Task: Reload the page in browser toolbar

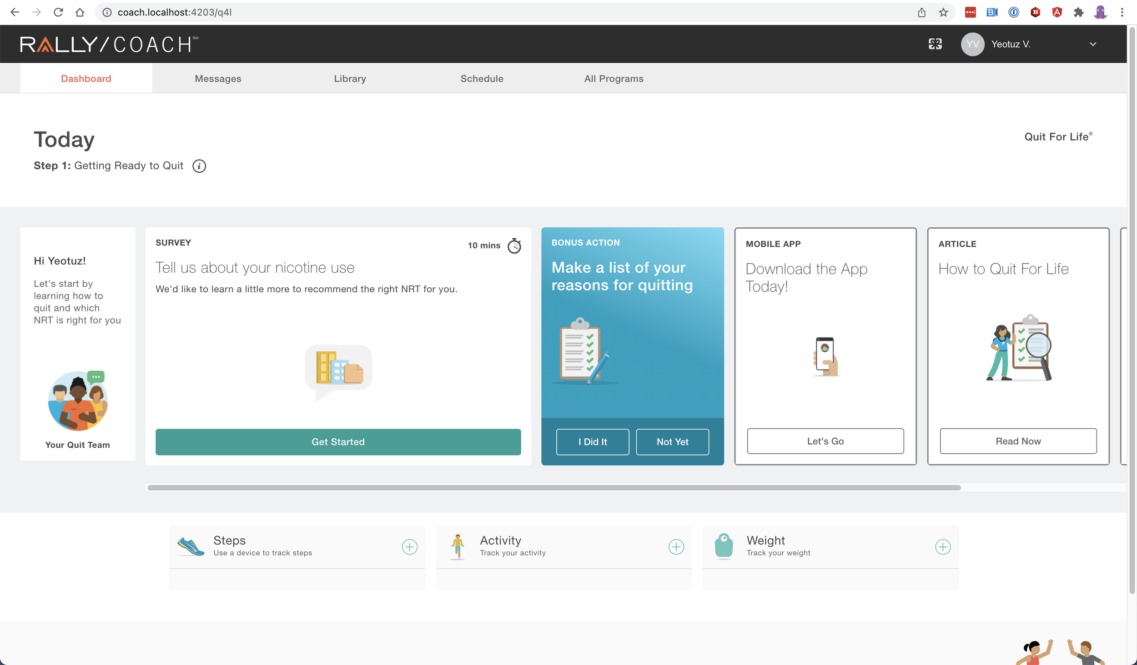Action: coord(58,12)
